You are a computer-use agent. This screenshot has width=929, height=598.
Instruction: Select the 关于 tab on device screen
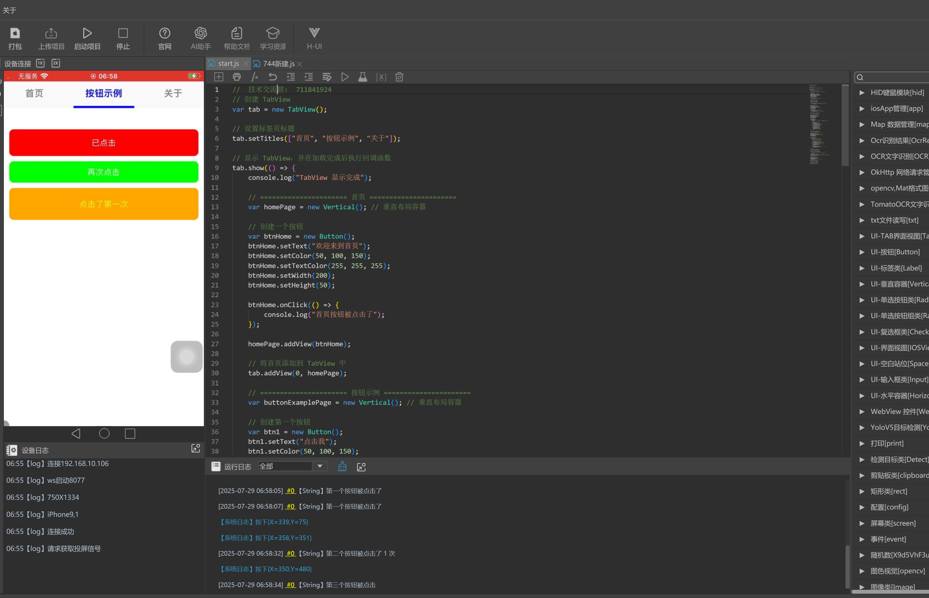coord(173,93)
